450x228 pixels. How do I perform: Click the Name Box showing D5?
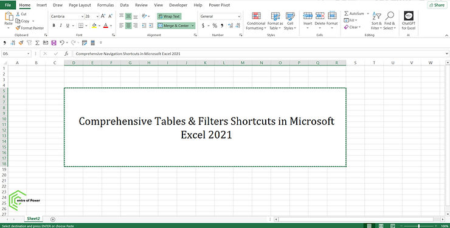(16, 53)
